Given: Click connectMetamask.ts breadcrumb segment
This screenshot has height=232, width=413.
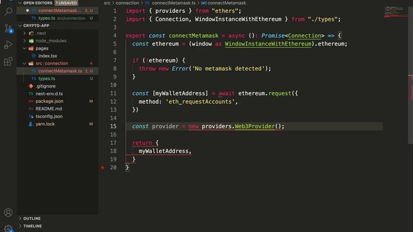Looking at the screenshot, I should (174, 3).
